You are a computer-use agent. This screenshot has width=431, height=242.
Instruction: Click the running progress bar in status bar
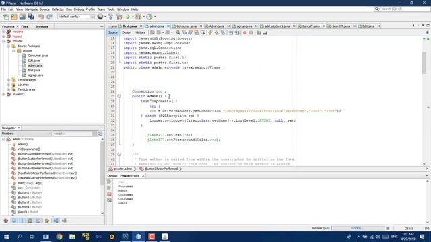click(358, 228)
